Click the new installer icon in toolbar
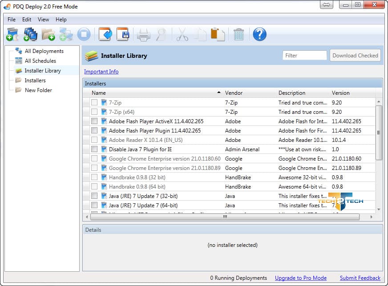Screen dimensions: 388x286 click(12, 34)
